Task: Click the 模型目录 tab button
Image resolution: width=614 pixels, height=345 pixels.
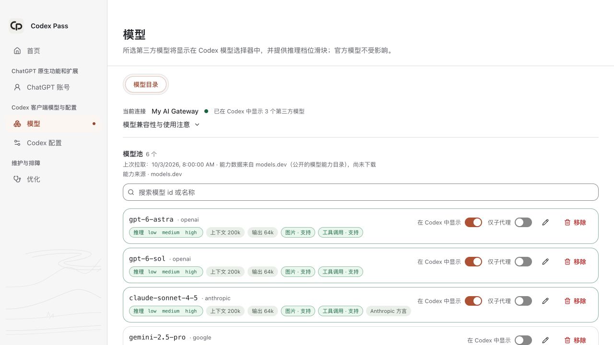Action: pyautogui.click(x=146, y=84)
